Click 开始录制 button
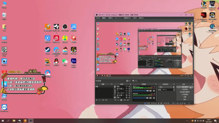Screen dimensions: 219x123 185,89
